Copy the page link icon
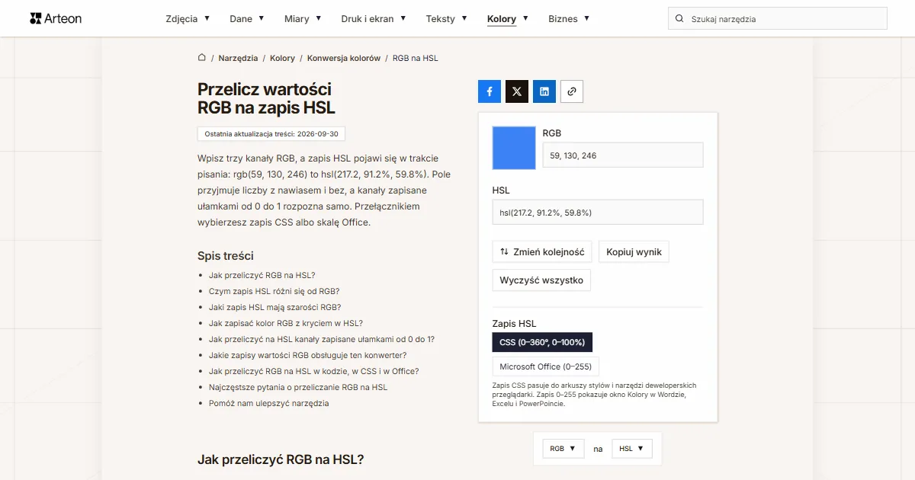 [x=572, y=91]
